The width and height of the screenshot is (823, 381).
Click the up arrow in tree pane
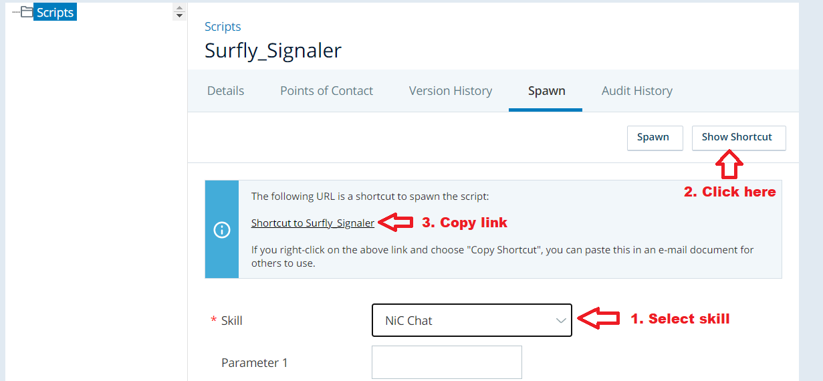coord(179,7)
